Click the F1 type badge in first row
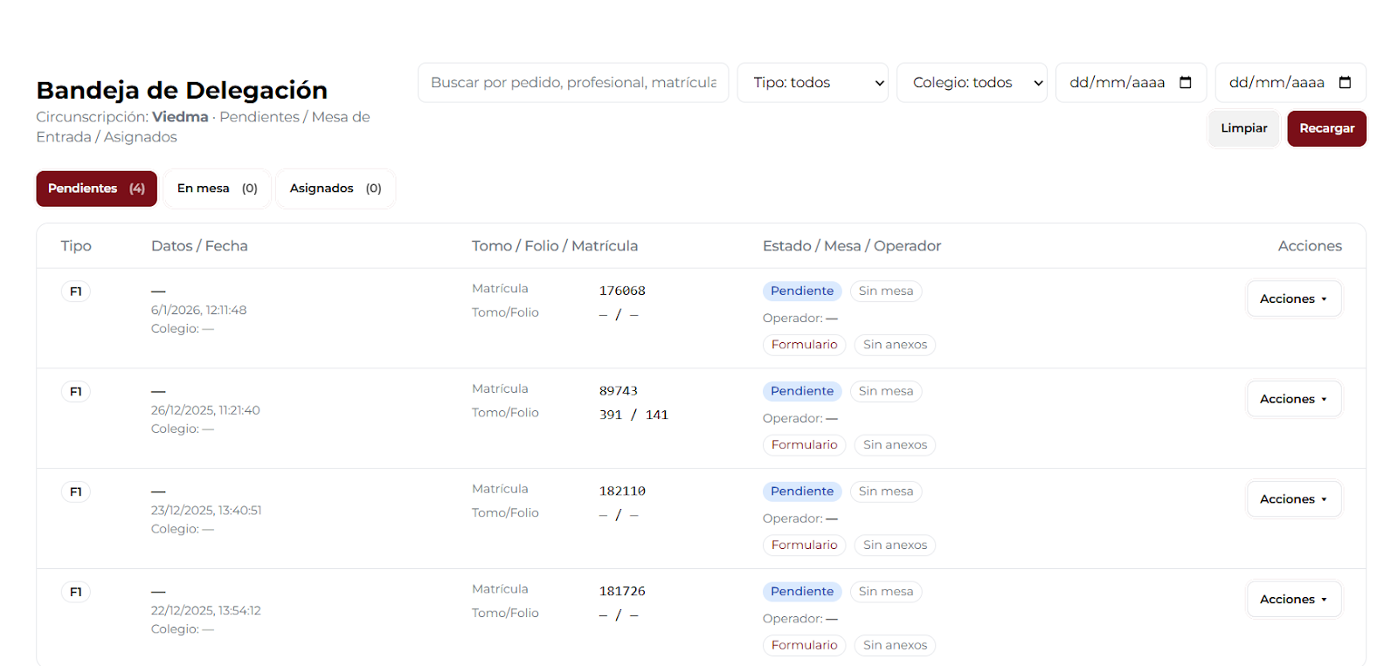 pyautogui.click(x=76, y=292)
